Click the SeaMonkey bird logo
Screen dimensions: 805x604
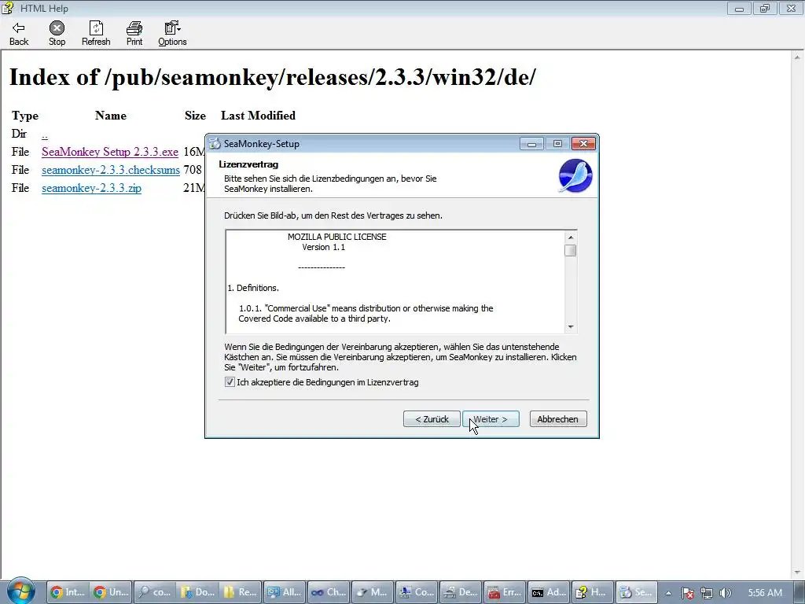pos(575,176)
